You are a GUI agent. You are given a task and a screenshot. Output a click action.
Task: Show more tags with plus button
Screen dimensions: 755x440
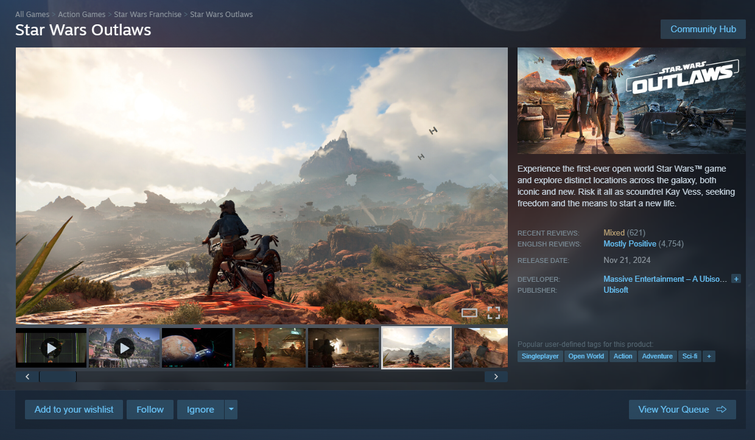pos(709,356)
